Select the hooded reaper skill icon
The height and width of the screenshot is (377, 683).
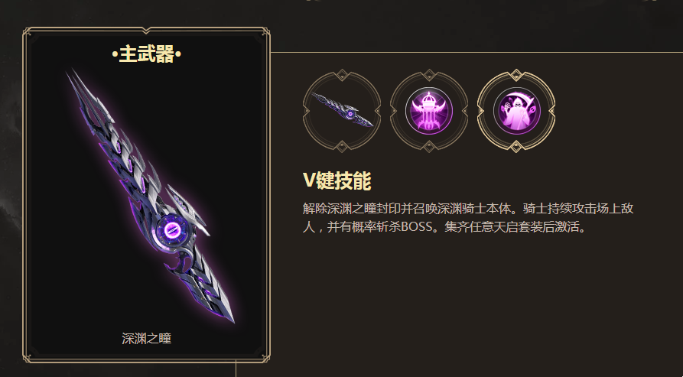point(516,111)
